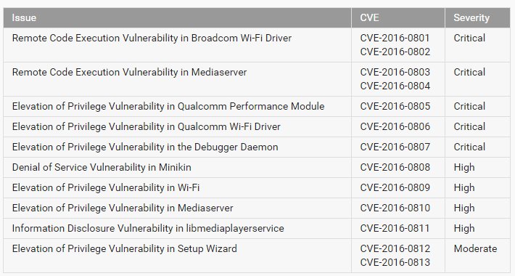Viewport: 515px width, 276px height.
Task: Click CVE-2016-0804 identifier
Action: tap(395, 86)
